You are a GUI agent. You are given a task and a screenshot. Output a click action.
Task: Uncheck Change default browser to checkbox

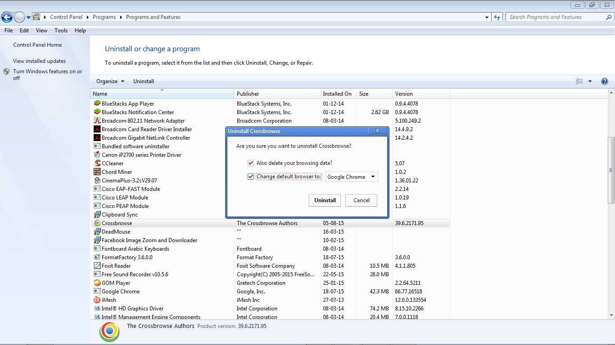tap(251, 177)
